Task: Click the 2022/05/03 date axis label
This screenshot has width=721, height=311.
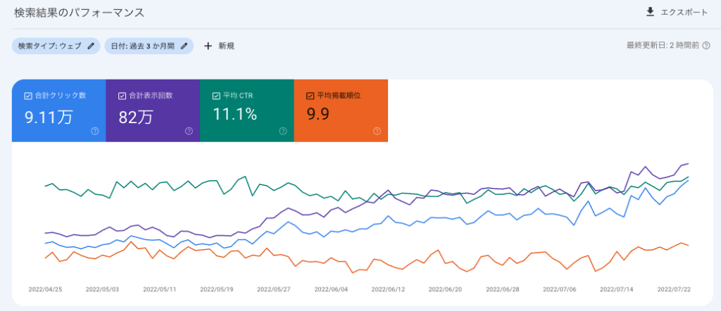Action: pos(102,289)
